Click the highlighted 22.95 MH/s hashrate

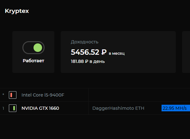click(x=175, y=108)
